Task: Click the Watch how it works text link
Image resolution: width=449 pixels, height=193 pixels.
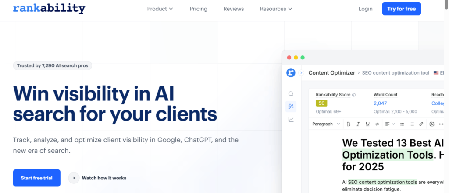Action: click(x=104, y=178)
